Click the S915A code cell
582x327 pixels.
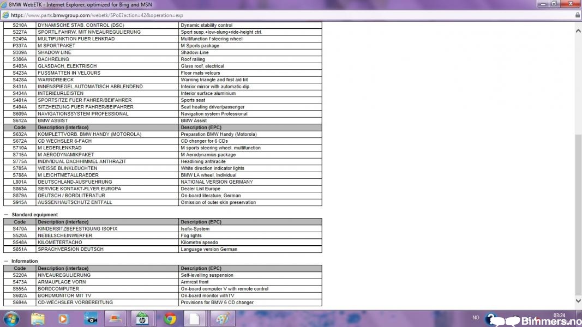tap(20, 202)
